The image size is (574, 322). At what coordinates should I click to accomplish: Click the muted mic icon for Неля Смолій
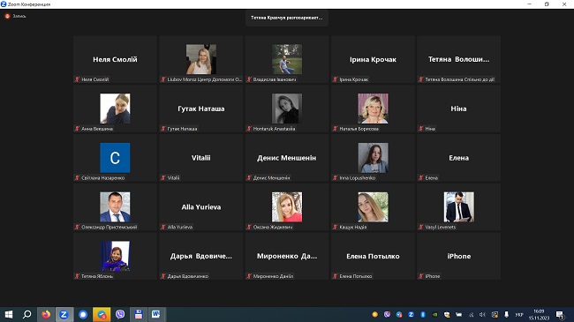click(77, 79)
